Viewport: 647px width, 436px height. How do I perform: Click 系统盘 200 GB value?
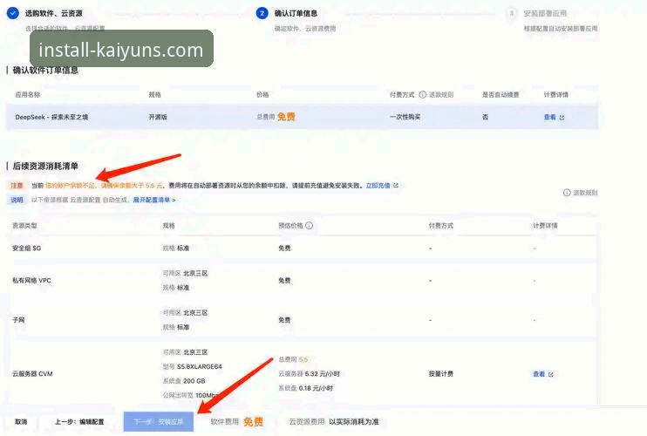point(184,381)
